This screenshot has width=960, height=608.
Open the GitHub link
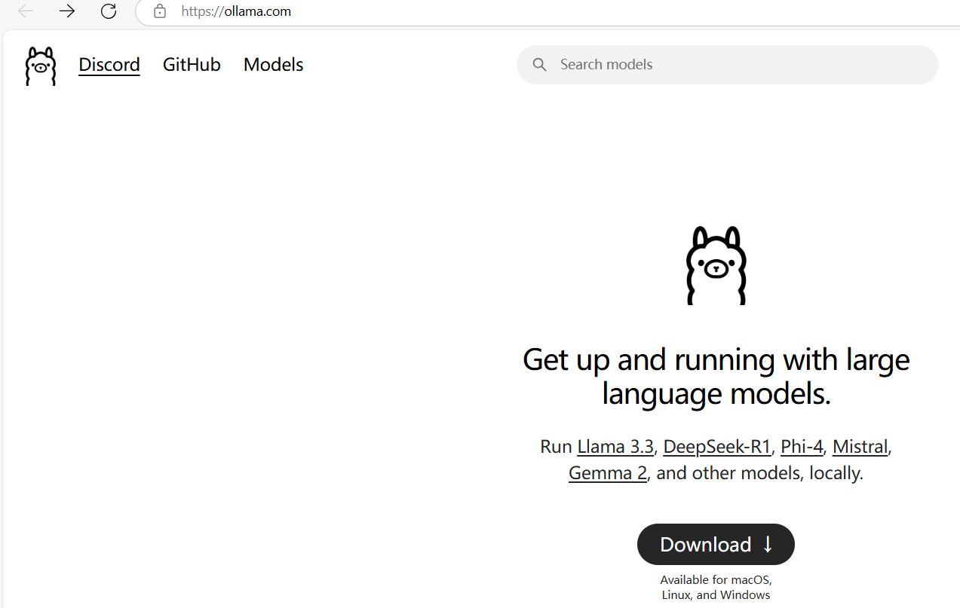192,65
